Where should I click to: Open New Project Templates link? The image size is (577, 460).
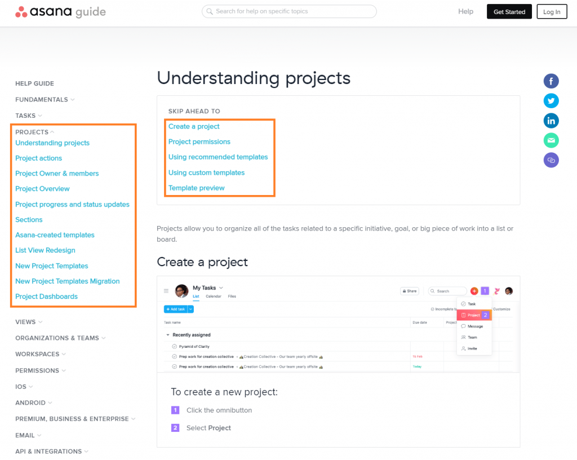tap(51, 266)
